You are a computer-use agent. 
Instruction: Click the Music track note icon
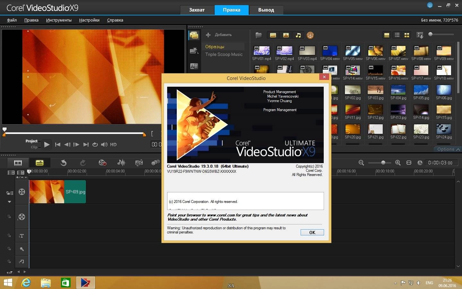[22, 262]
